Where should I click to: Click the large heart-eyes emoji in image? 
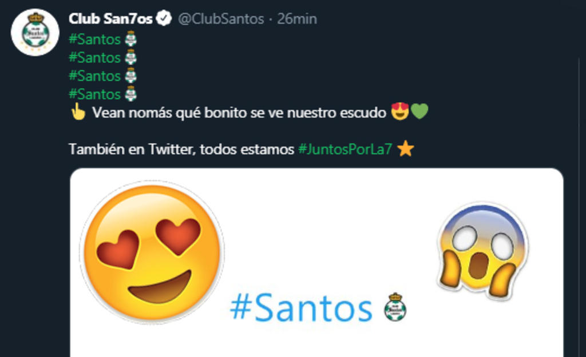[152, 252]
